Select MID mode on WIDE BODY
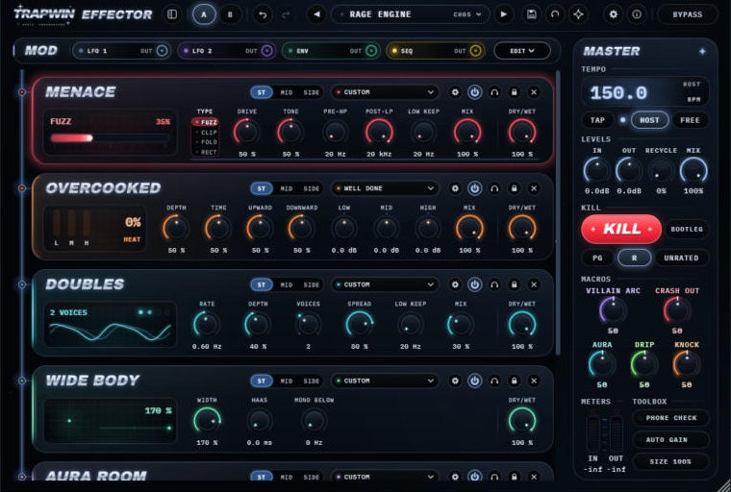Screen dimensions: 731x492 pos(287,381)
